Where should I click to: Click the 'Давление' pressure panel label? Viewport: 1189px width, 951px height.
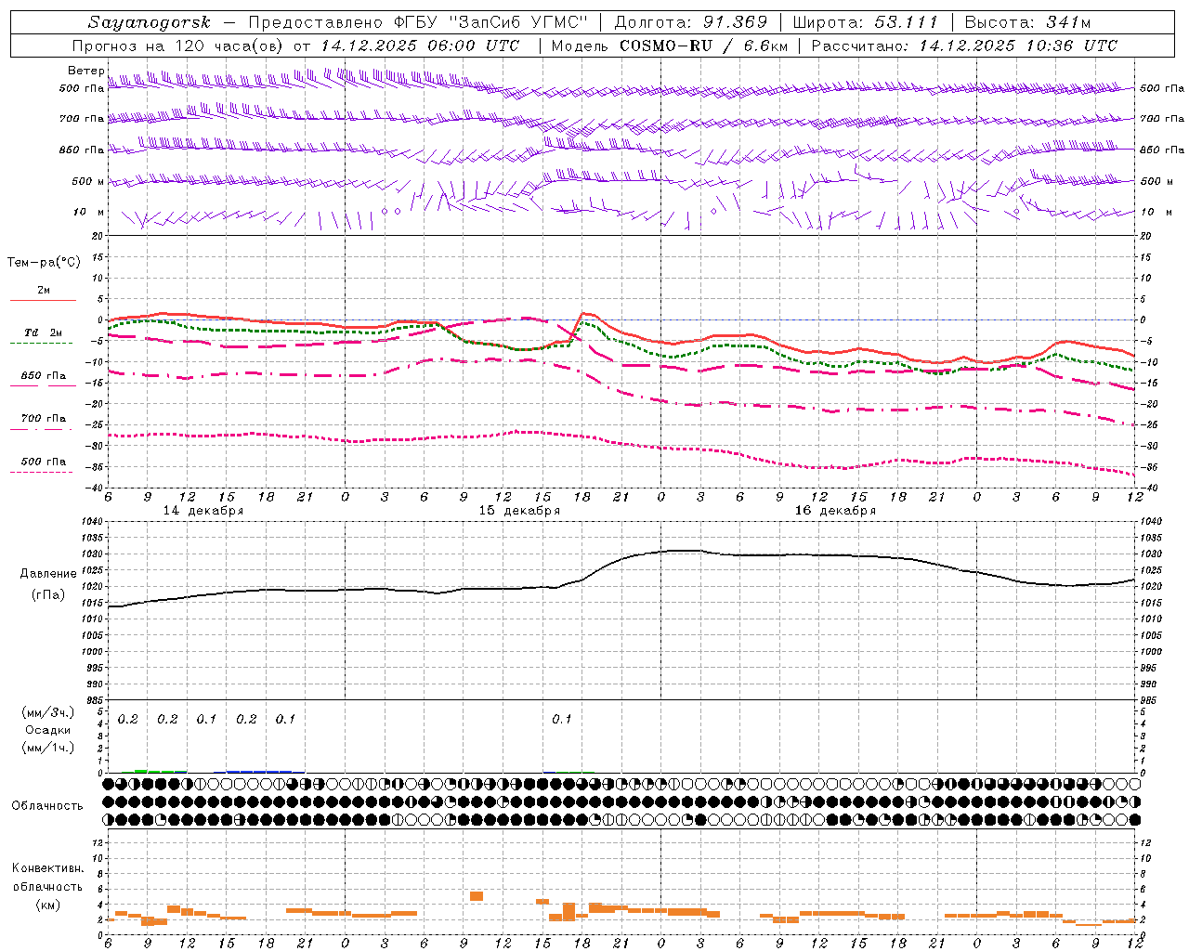point(48,574)
